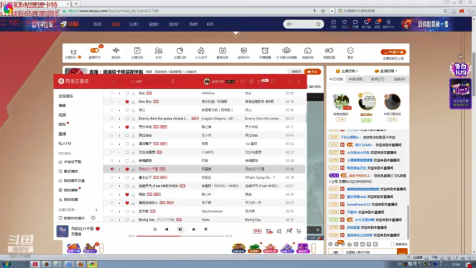Screen dimensions: 476x268
Task: Skip to the next track
Action: pos(194,229)
